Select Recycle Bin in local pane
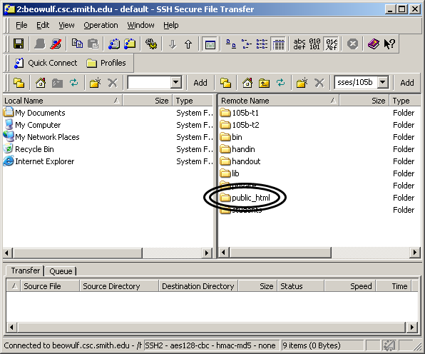 point(29,149)
